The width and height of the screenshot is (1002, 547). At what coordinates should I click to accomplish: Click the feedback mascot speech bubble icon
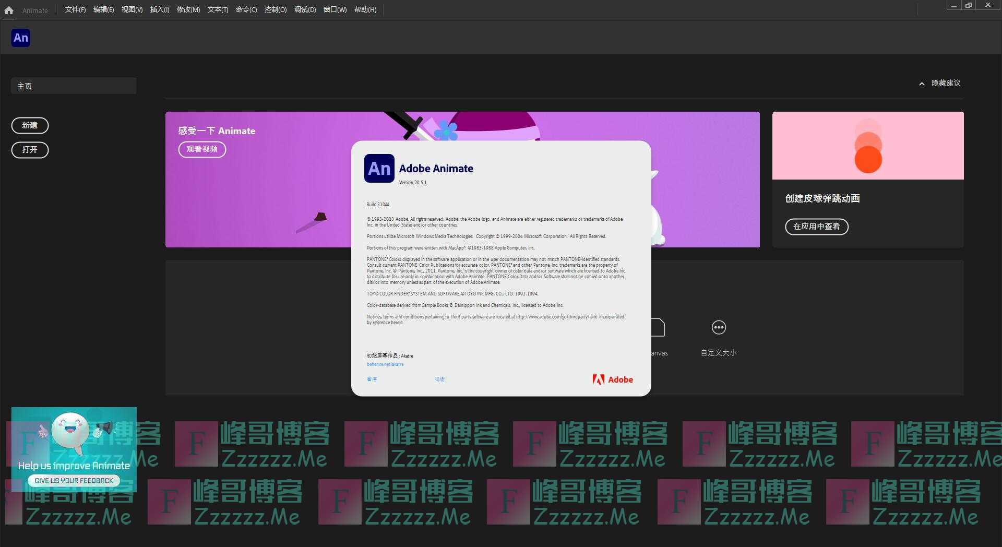(x=70, y=431)
